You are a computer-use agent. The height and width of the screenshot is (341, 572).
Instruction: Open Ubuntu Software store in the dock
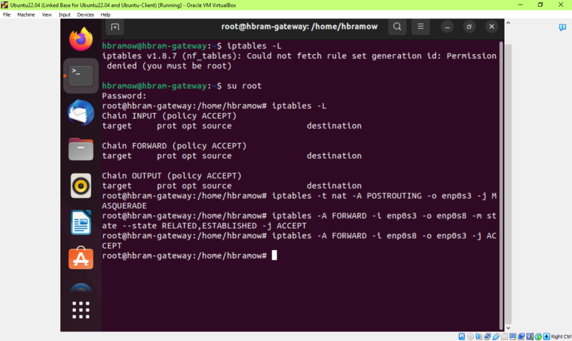80,258
